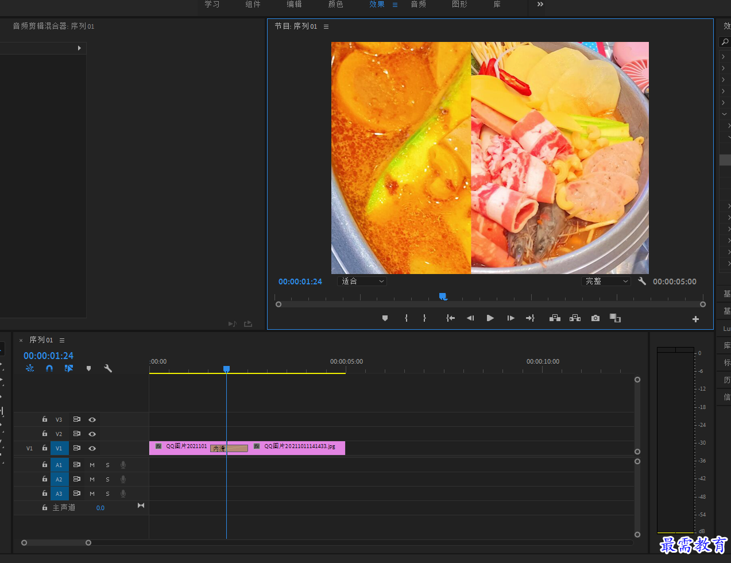This screenshot has width=731, height=563.
Task: Click the master track go-to-end icon
Action: [141, 506]
